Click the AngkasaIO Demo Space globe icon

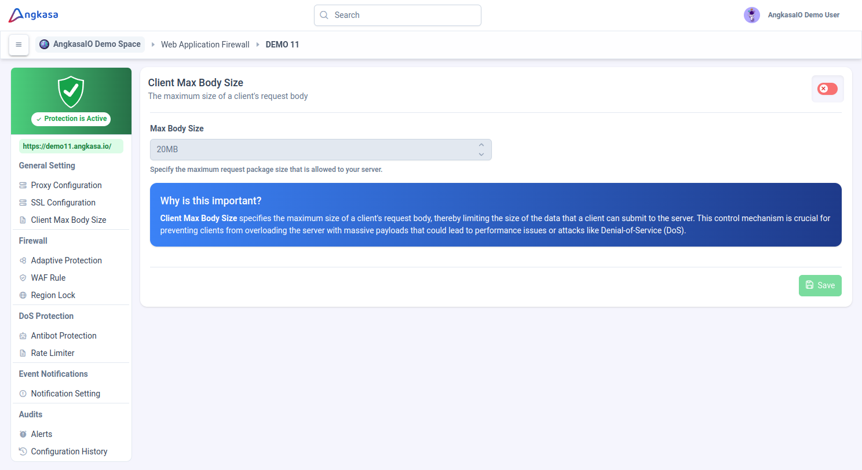click(45, 45)
